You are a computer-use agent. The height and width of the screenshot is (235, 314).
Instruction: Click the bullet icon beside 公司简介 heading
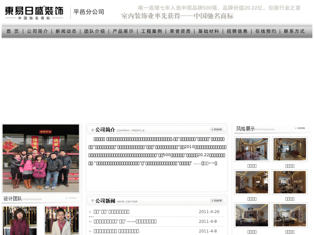(x=92, y=130)
